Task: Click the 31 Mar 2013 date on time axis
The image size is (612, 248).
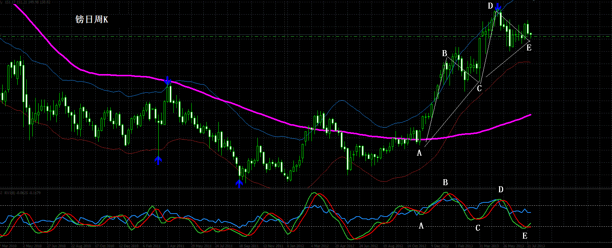Action: [x=489, y=246]
